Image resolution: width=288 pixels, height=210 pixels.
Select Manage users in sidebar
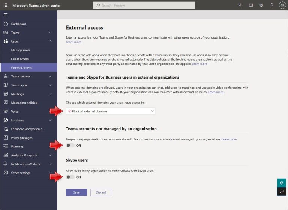[28, 50]
